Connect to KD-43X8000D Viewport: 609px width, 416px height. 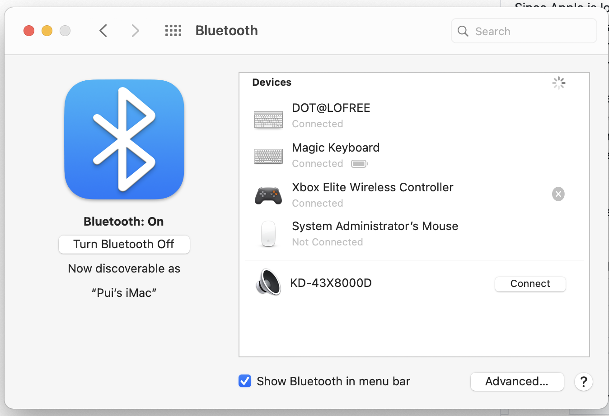(x=530, y=284)
